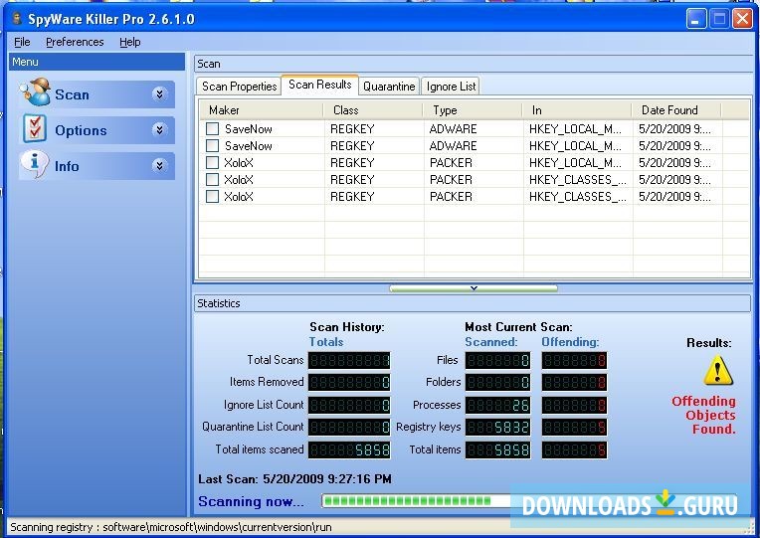760x538 pixels.
Task: Click the Scan label in the left menu
Action: coord(72,94)
